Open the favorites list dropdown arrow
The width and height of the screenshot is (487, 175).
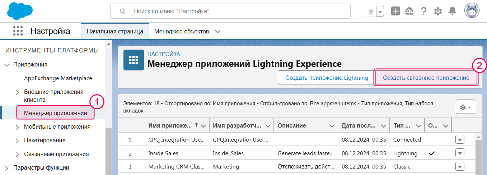click(x=380, y=11)
